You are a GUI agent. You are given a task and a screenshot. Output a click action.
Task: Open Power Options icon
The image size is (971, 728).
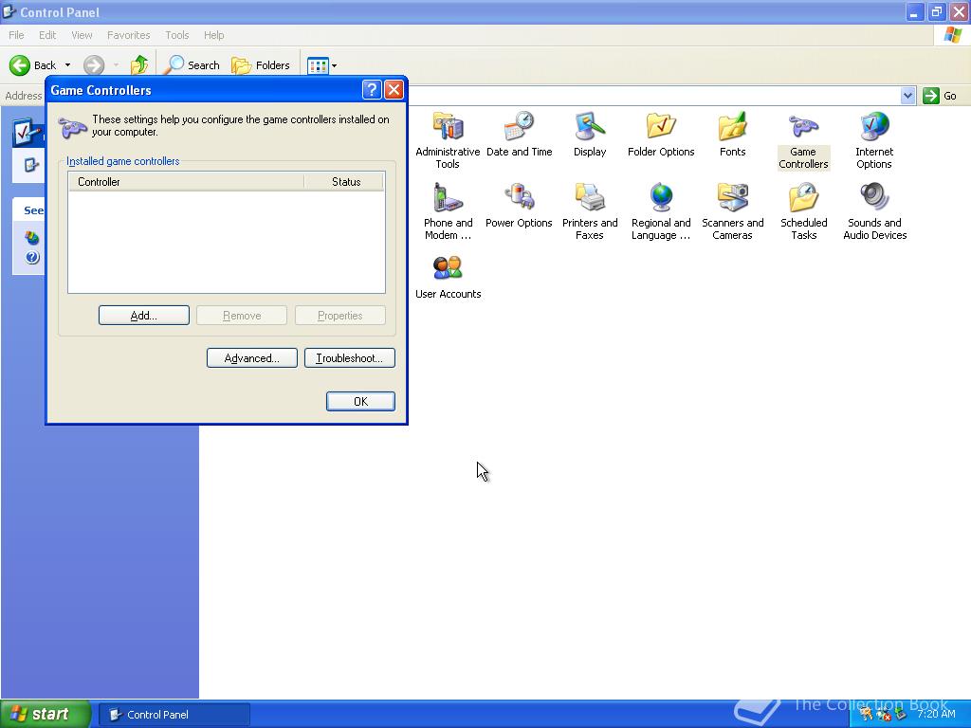tap(519, 205)
